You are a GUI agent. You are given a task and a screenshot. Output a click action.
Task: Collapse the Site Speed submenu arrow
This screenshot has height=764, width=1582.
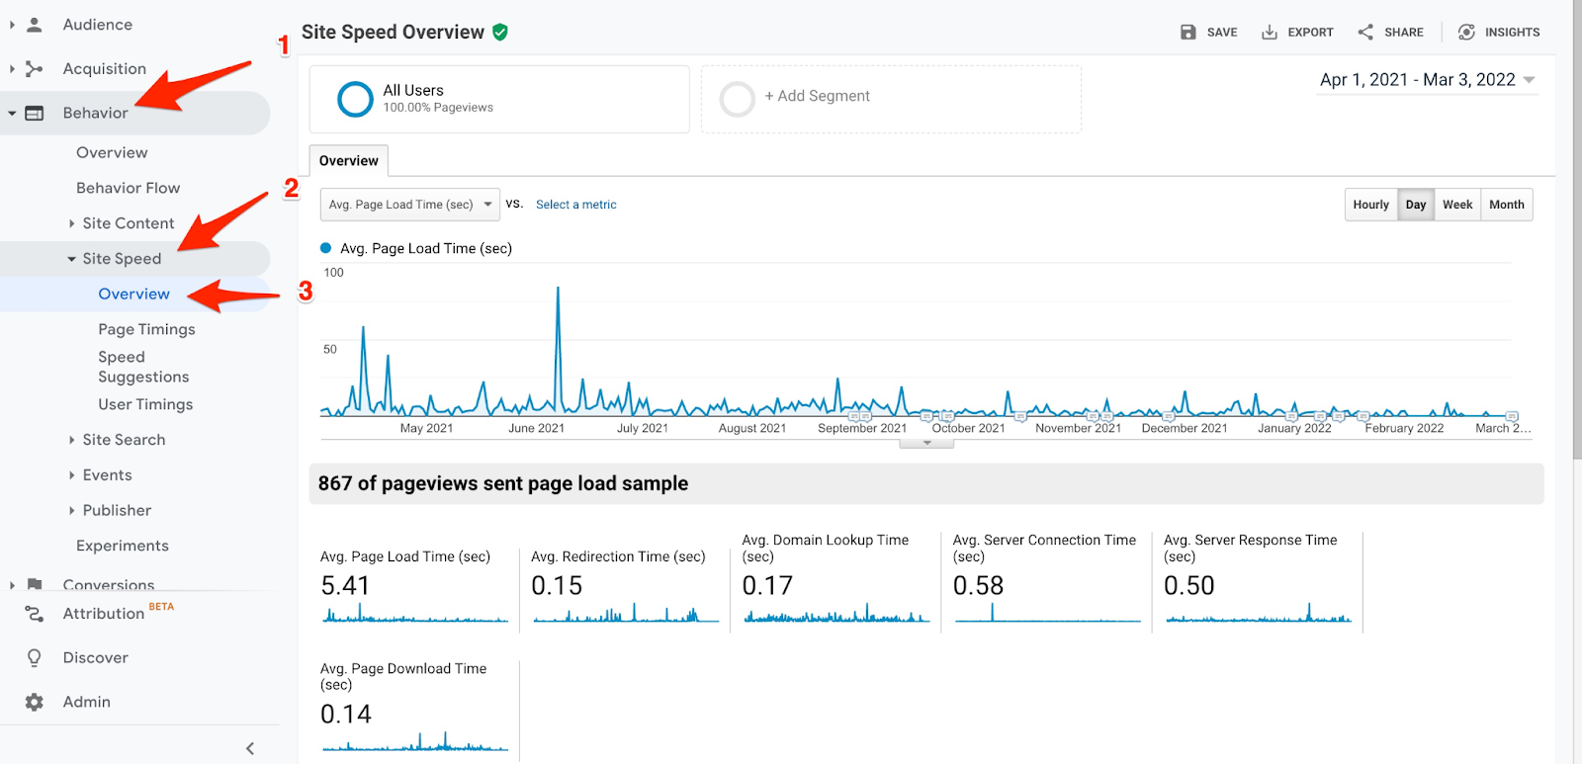click(71, 259)
